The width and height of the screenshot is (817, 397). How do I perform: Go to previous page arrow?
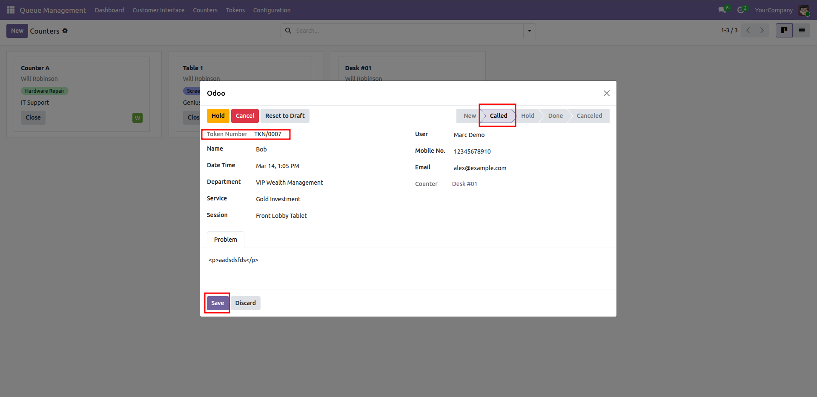click(748, 30)
